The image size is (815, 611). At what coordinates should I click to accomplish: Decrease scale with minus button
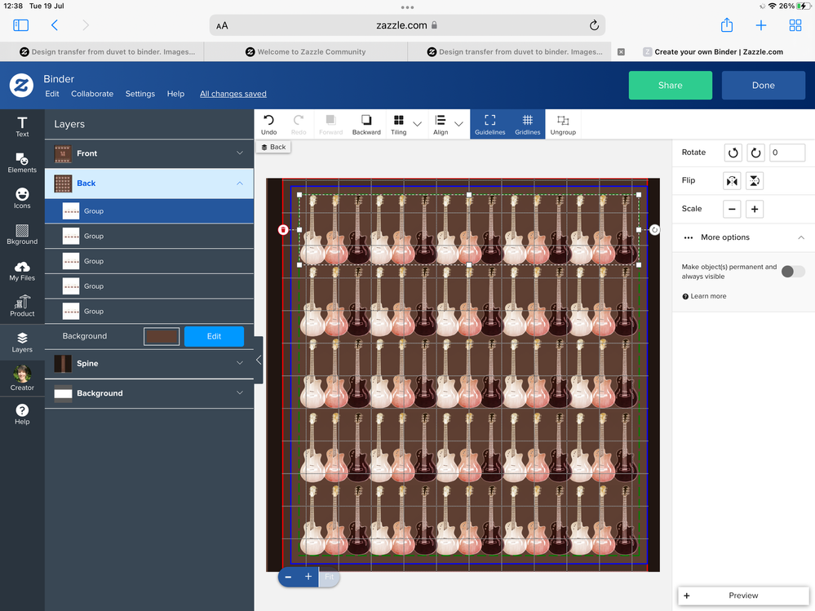[732, 209]
